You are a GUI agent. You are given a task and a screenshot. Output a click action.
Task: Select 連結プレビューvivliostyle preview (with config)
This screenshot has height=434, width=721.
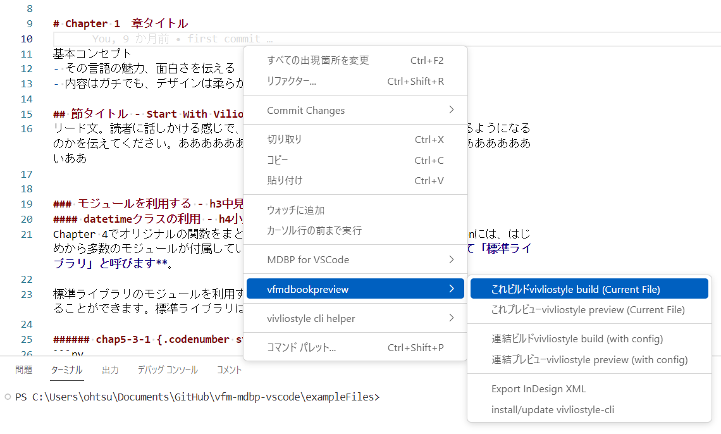(x=589, y=359)
